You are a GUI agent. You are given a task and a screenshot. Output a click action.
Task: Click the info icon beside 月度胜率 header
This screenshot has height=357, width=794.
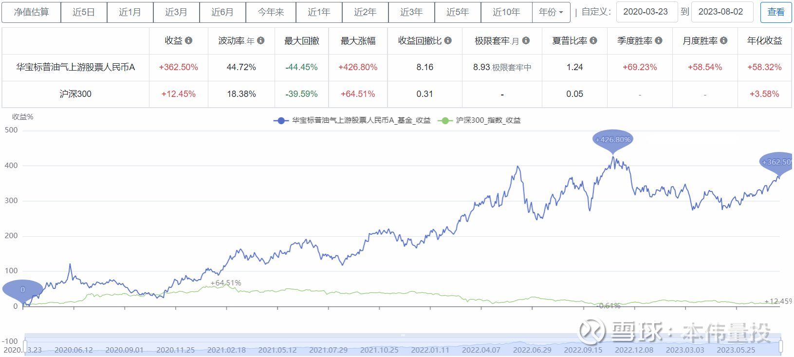(x=724, y=40)
